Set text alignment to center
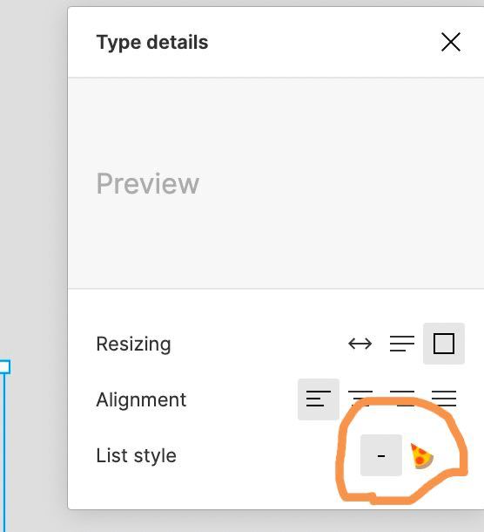The width and height of the screenshot is (484, 532). click(x=360, y=399)
